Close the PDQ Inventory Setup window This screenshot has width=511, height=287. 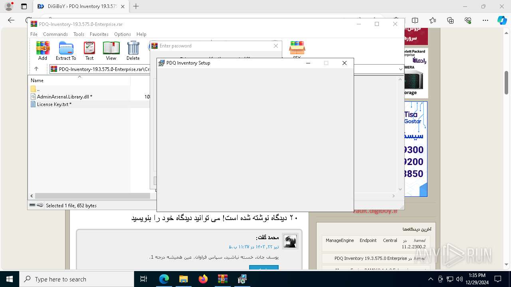(345, 63)
